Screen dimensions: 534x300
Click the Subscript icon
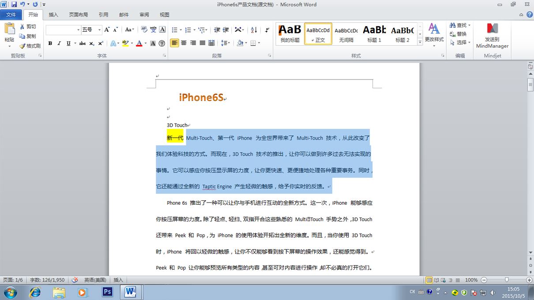(92, 43)
